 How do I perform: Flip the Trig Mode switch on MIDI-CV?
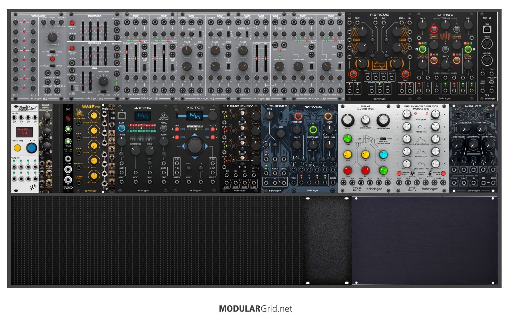point(491,82)
